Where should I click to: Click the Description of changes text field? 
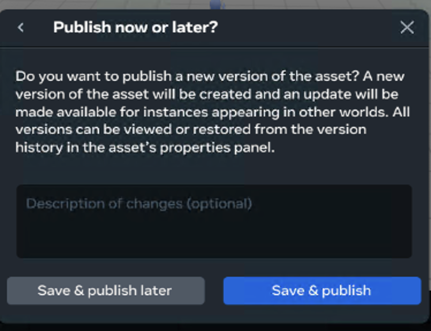point(214,221)
